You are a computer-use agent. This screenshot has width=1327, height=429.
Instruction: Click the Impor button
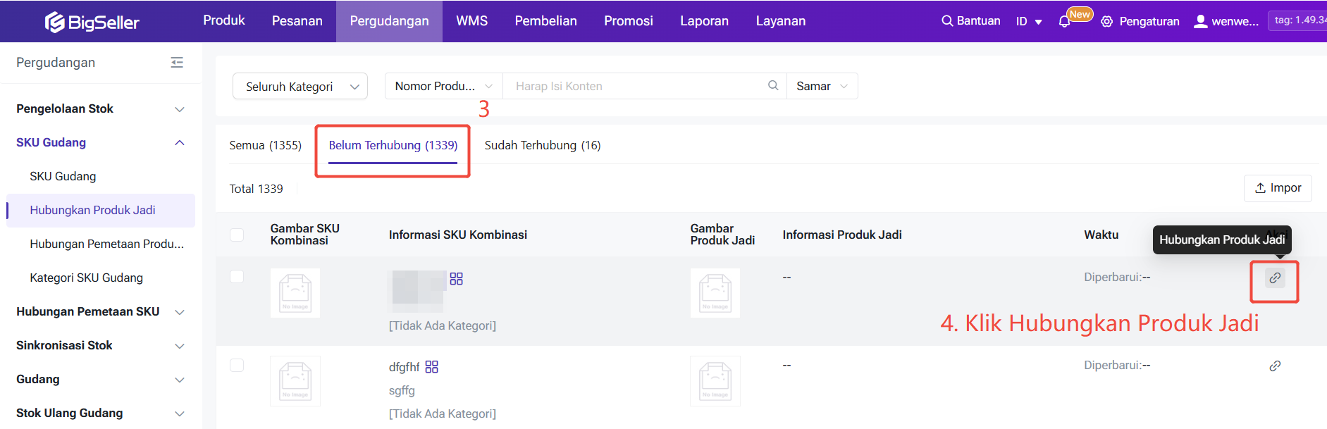1277,188
